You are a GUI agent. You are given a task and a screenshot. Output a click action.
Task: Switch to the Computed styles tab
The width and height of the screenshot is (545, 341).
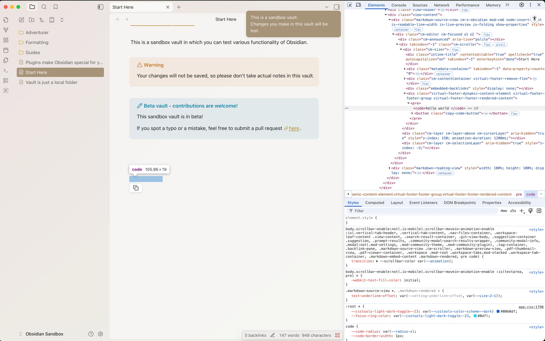click(374, 203)
